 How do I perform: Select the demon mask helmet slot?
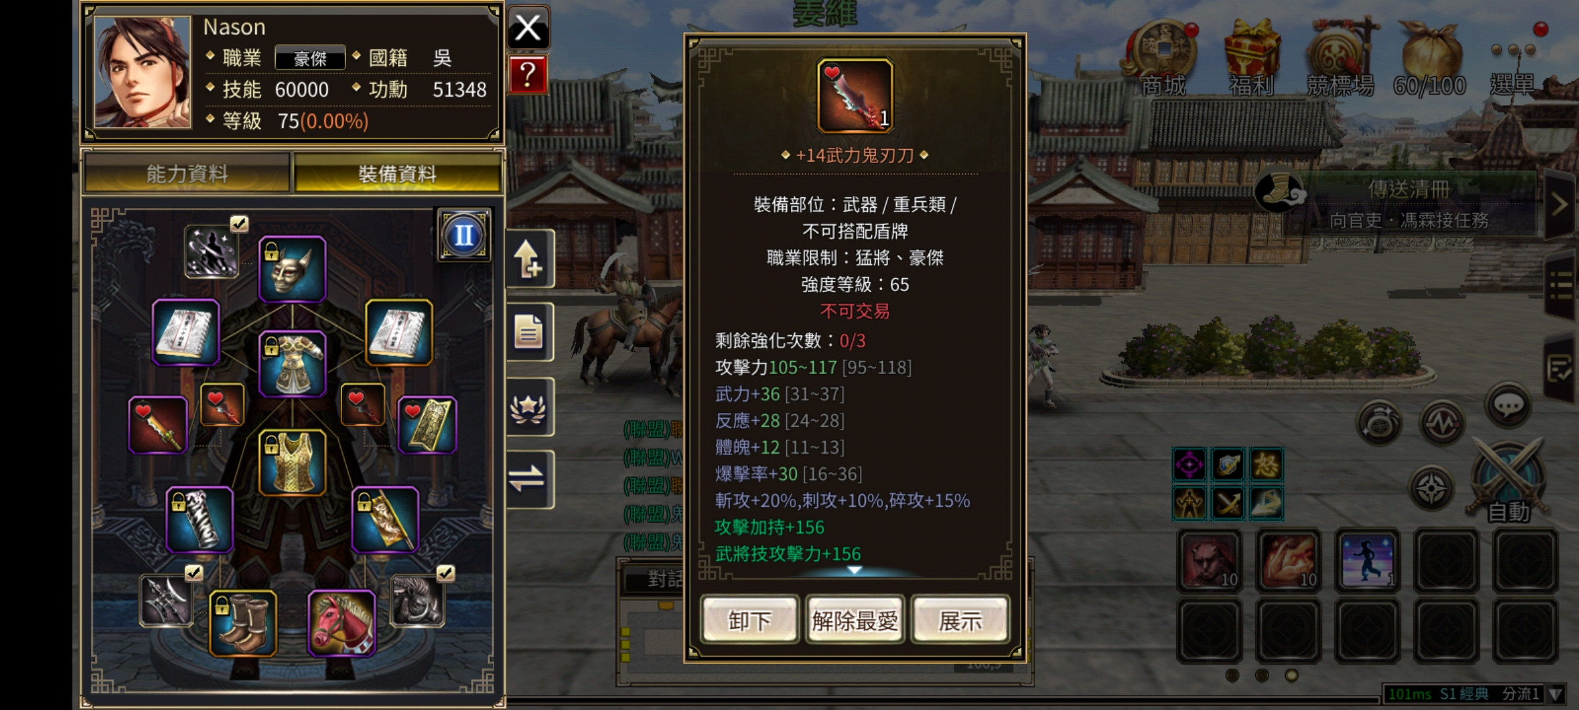[293, 269]
